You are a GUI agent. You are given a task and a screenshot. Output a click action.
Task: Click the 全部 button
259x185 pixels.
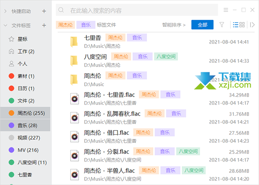click(202, 25)
